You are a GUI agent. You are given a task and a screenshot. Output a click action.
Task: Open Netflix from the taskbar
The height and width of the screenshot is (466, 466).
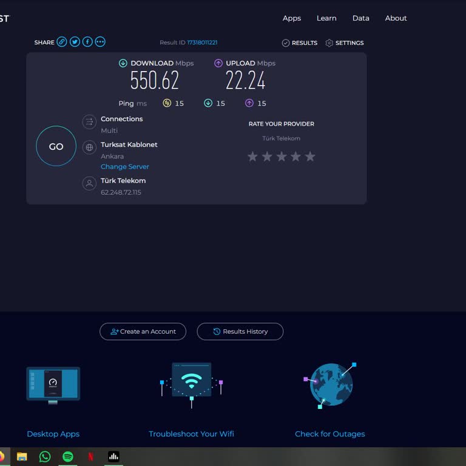91,456
